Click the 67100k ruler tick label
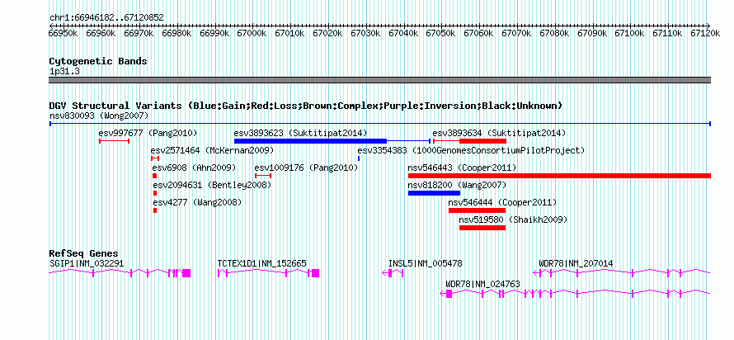The height and width of the screenshot is (340, 734). pos(629,33)
